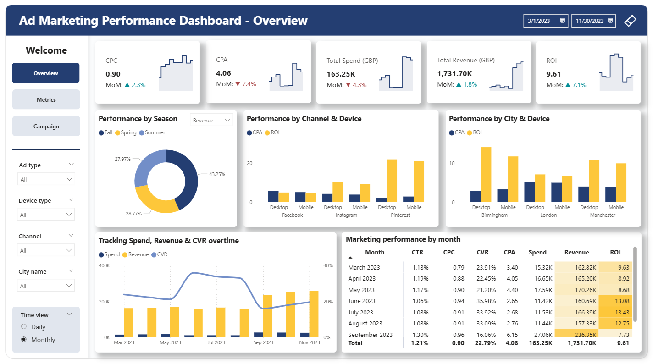Open the end date calendar icon
The image size is (653, 364).
click(x=610, y=21)
